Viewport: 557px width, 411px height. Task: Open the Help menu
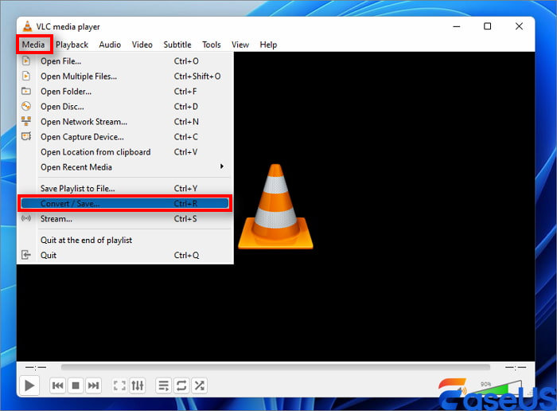268,45
